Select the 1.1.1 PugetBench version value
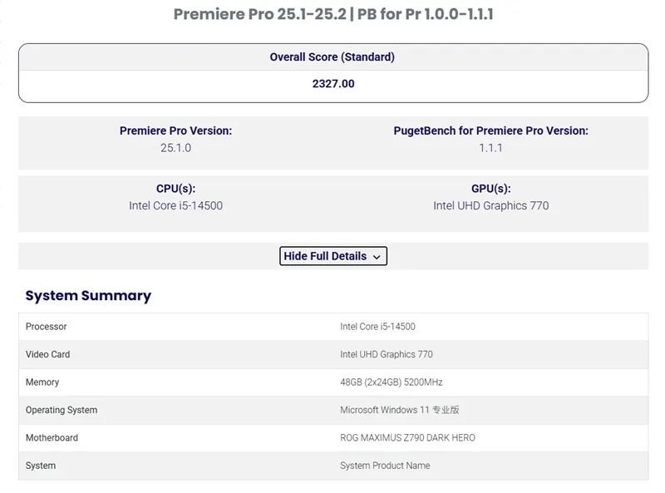The width and height of the screenshot is (665, 493). (490, 148)
